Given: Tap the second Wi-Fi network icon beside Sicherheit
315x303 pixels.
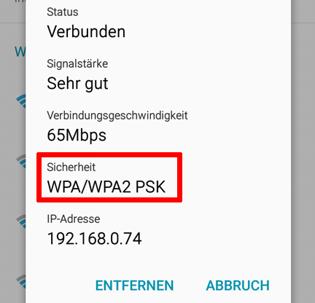Looking at the screenshot, I should click(x=21, y=161).
